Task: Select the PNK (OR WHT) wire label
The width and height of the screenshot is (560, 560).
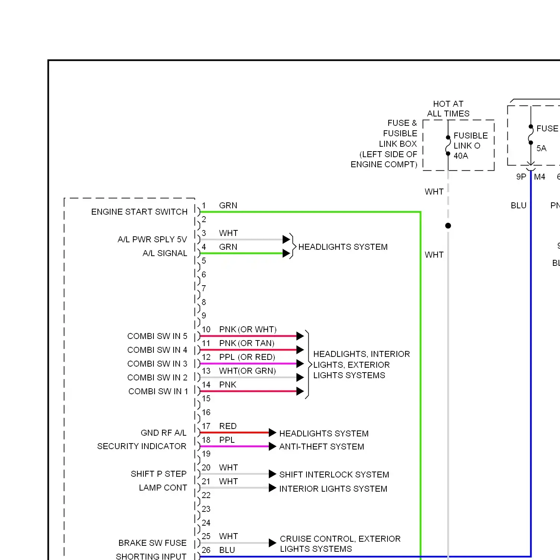Action: [x=248, y=330]
